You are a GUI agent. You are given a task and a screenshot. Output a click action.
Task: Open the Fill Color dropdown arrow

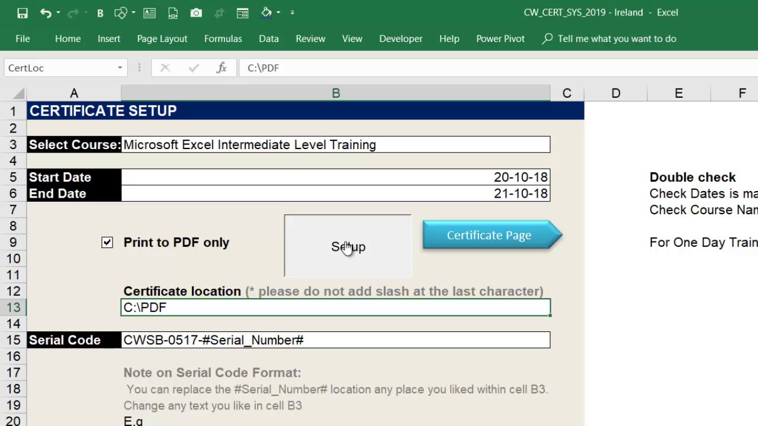pyautogui.click(x=278, y=12)
